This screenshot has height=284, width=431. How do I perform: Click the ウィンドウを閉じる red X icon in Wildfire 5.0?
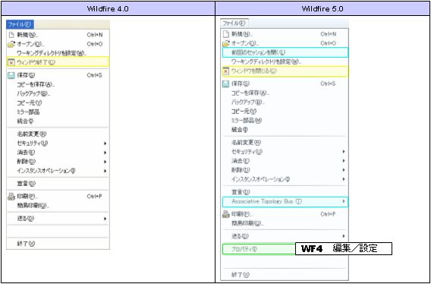coord(225,71)
